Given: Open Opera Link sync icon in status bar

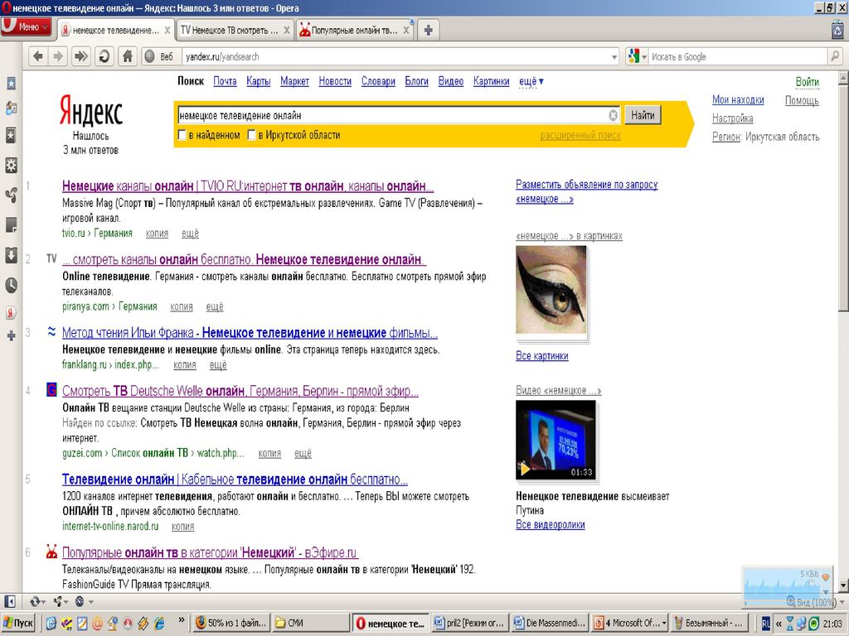Looking at the screenshot, I should pyautogui.click(x=36, y=601).
